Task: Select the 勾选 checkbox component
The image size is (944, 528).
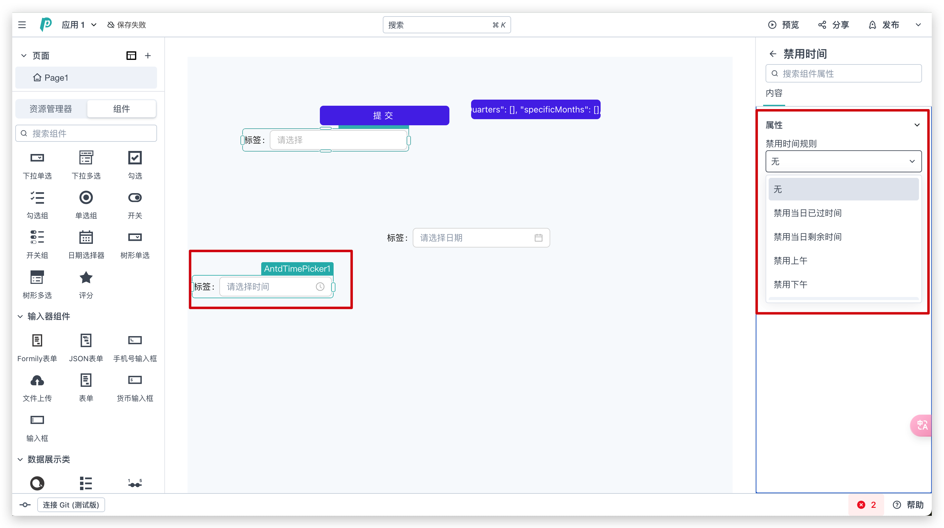Action: coord(135,158)
